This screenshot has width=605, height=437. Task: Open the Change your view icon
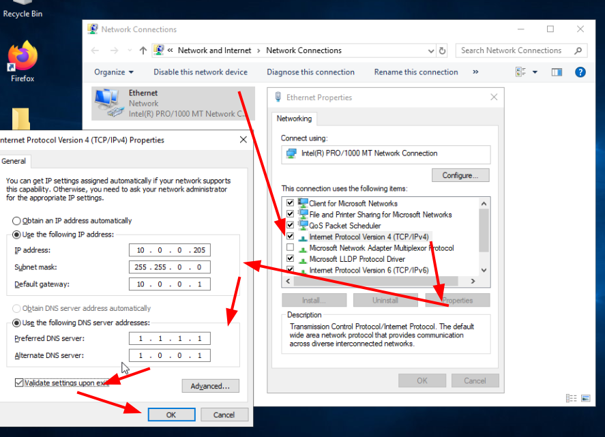click(x=520, y=72)
